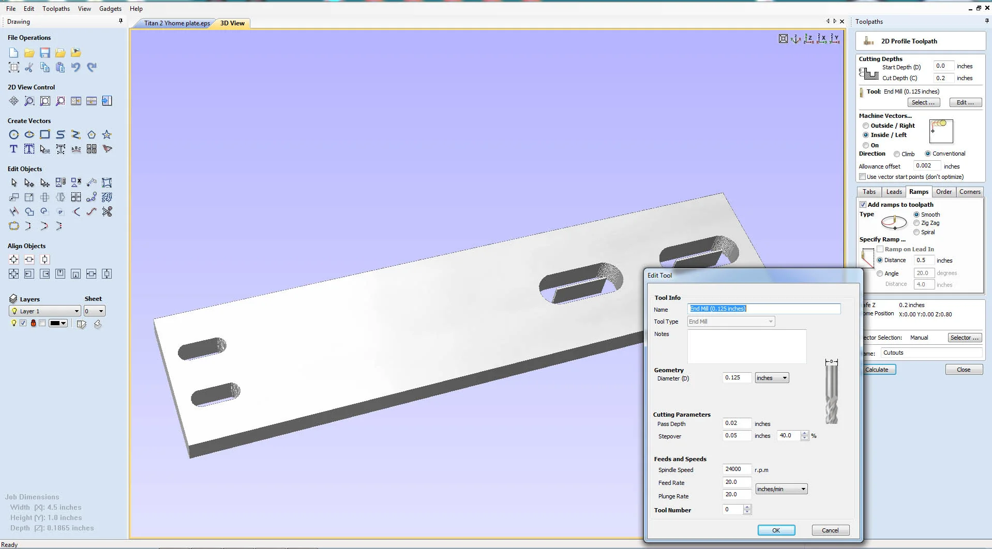This screenshot has width=992, height=549.
Task: Select Outside / Right machining option
Action: tap(866, 126)
